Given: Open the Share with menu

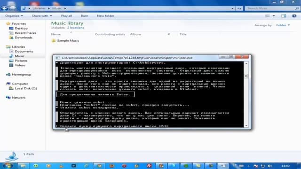Looking at the screenshot, I should (42, 15).
